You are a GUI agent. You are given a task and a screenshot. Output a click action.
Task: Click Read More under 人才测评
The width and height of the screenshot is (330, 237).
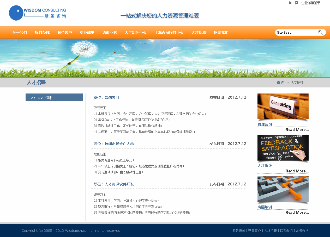click(297, 171)
